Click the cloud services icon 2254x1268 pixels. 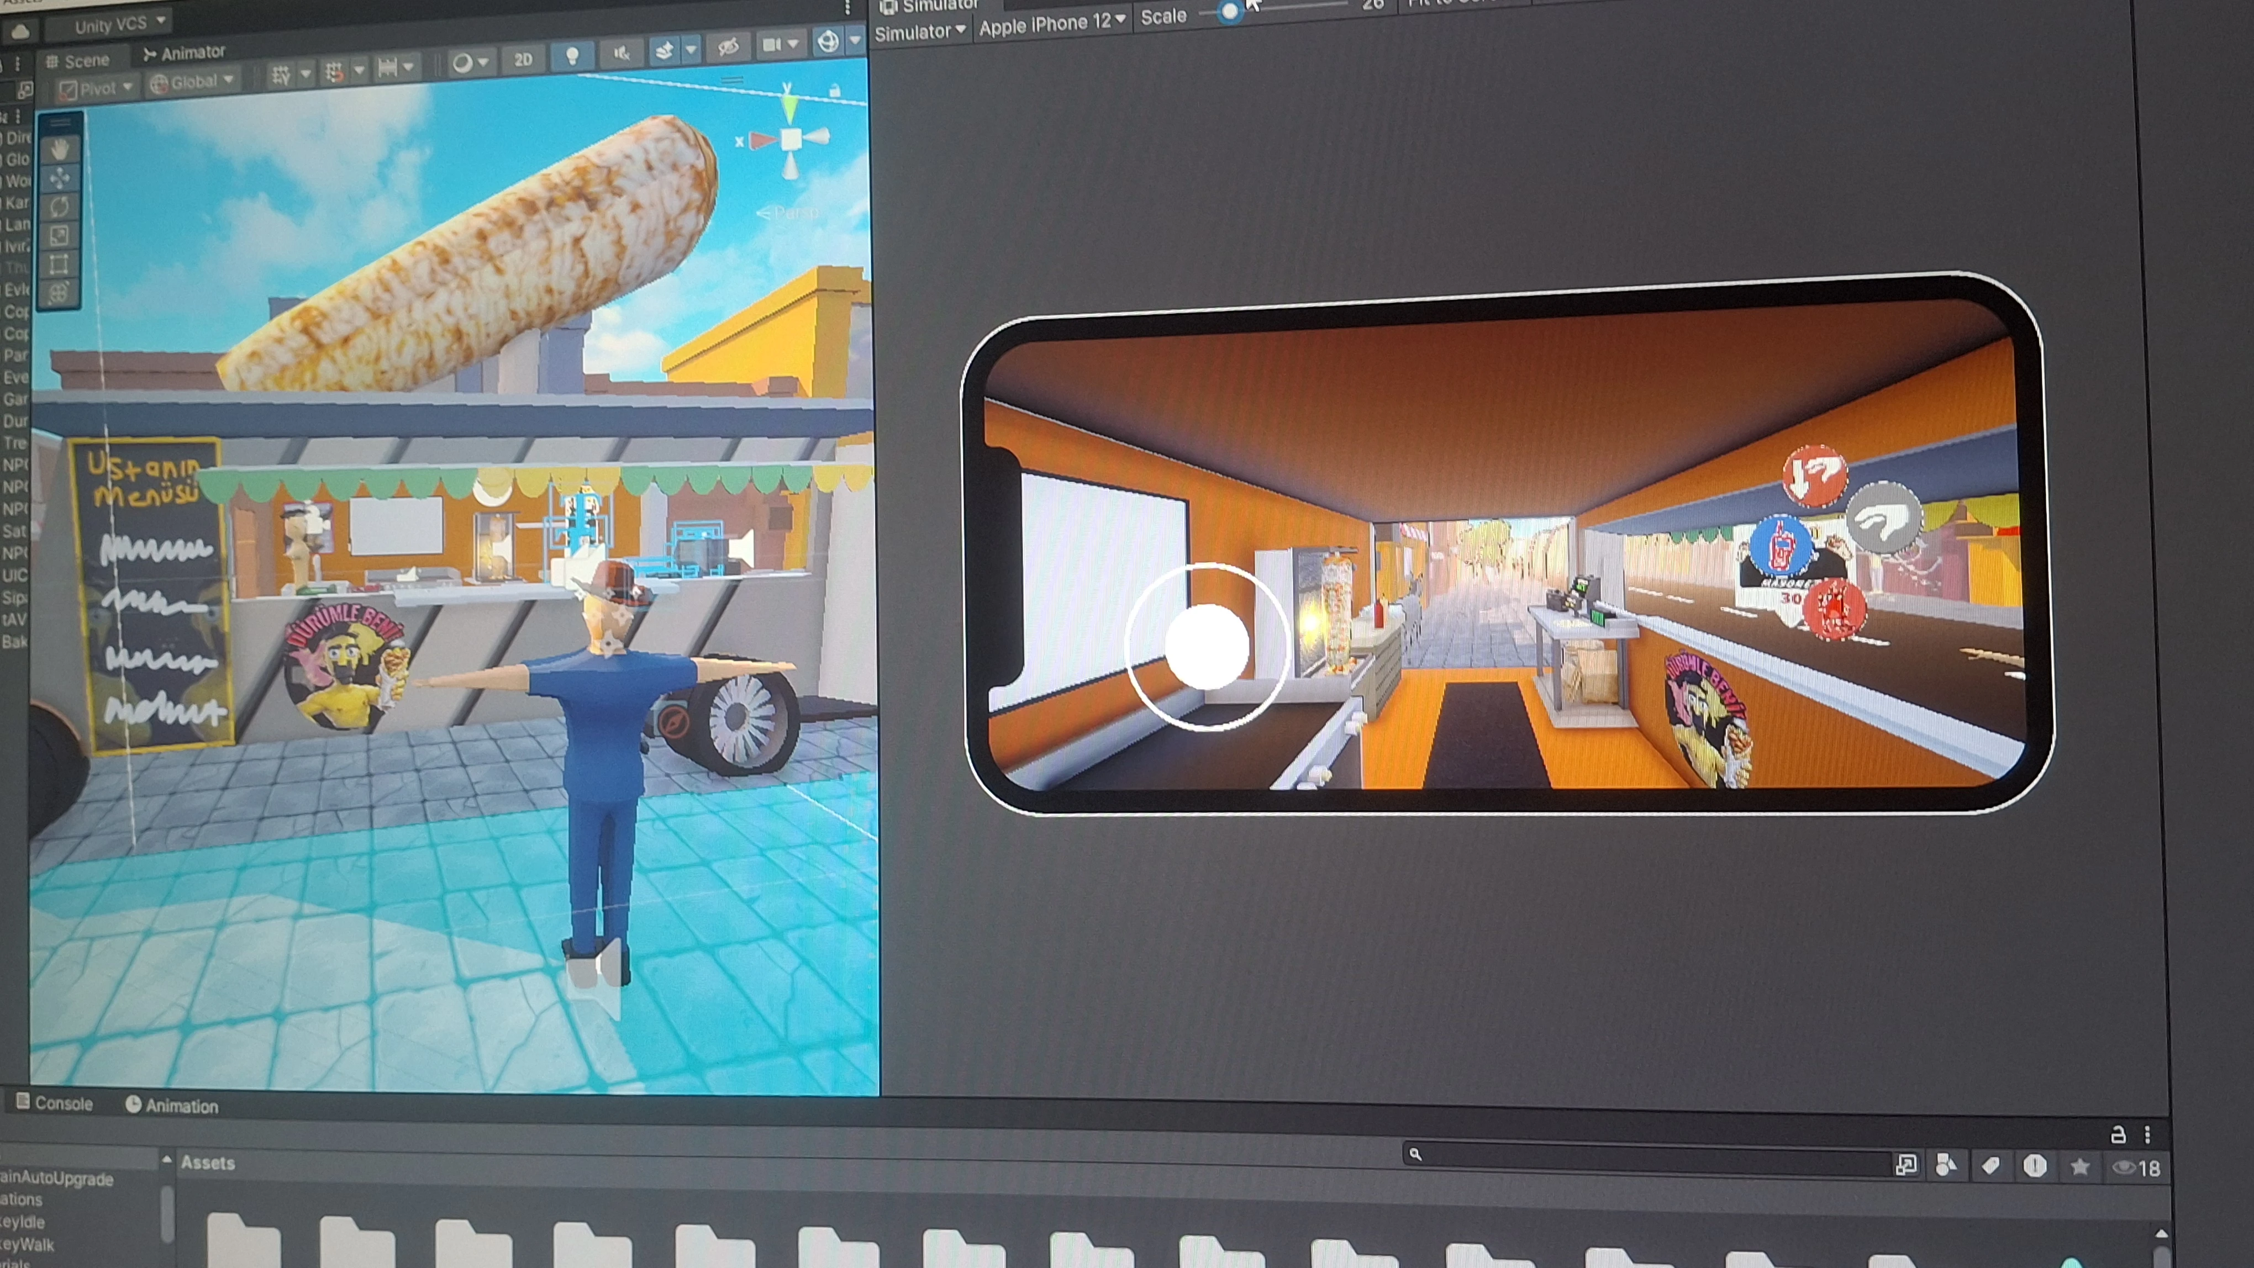[20, 31]
